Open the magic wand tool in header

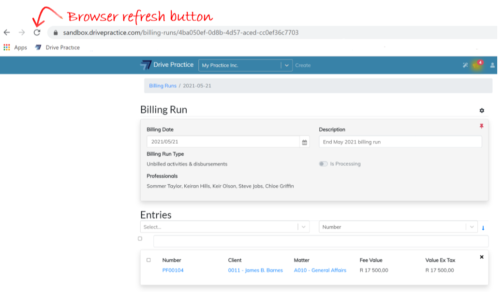click(x=465, y=65)
